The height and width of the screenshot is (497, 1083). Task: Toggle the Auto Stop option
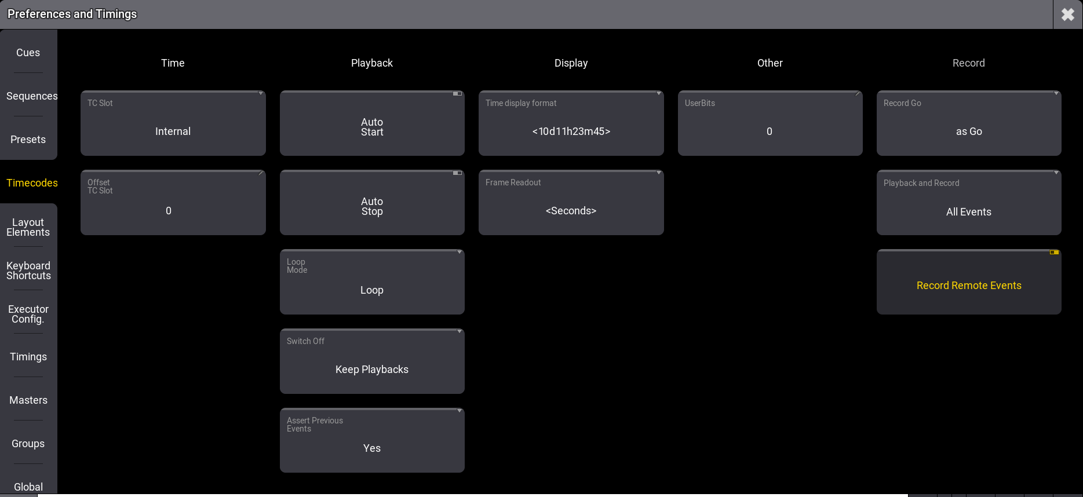coord(372,203)
